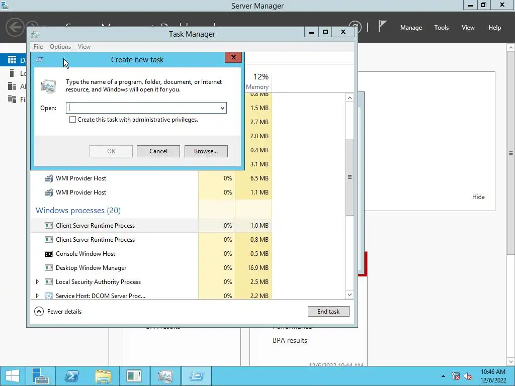Click the Service Host DCOM gear icon
This screenshot has height=386, width=515.
49,296
